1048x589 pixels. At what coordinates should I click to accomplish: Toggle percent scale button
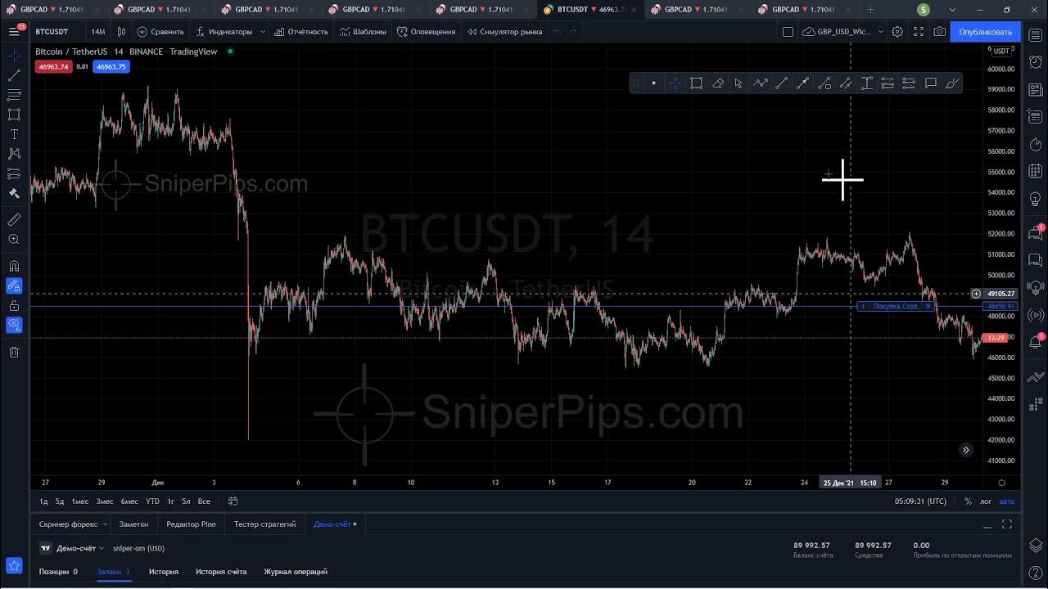pos(968,501)
